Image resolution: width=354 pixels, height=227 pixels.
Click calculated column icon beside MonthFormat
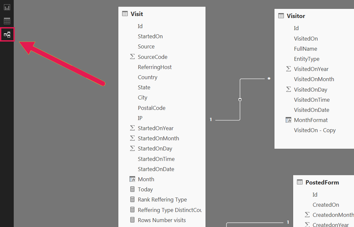(289, 120)
